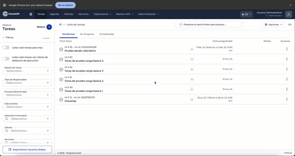Click the Filtros funnel icon

point(3,38)
